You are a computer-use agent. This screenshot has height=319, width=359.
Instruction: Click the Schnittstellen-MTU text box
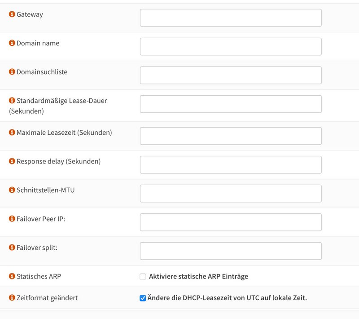tap(231, 193)
